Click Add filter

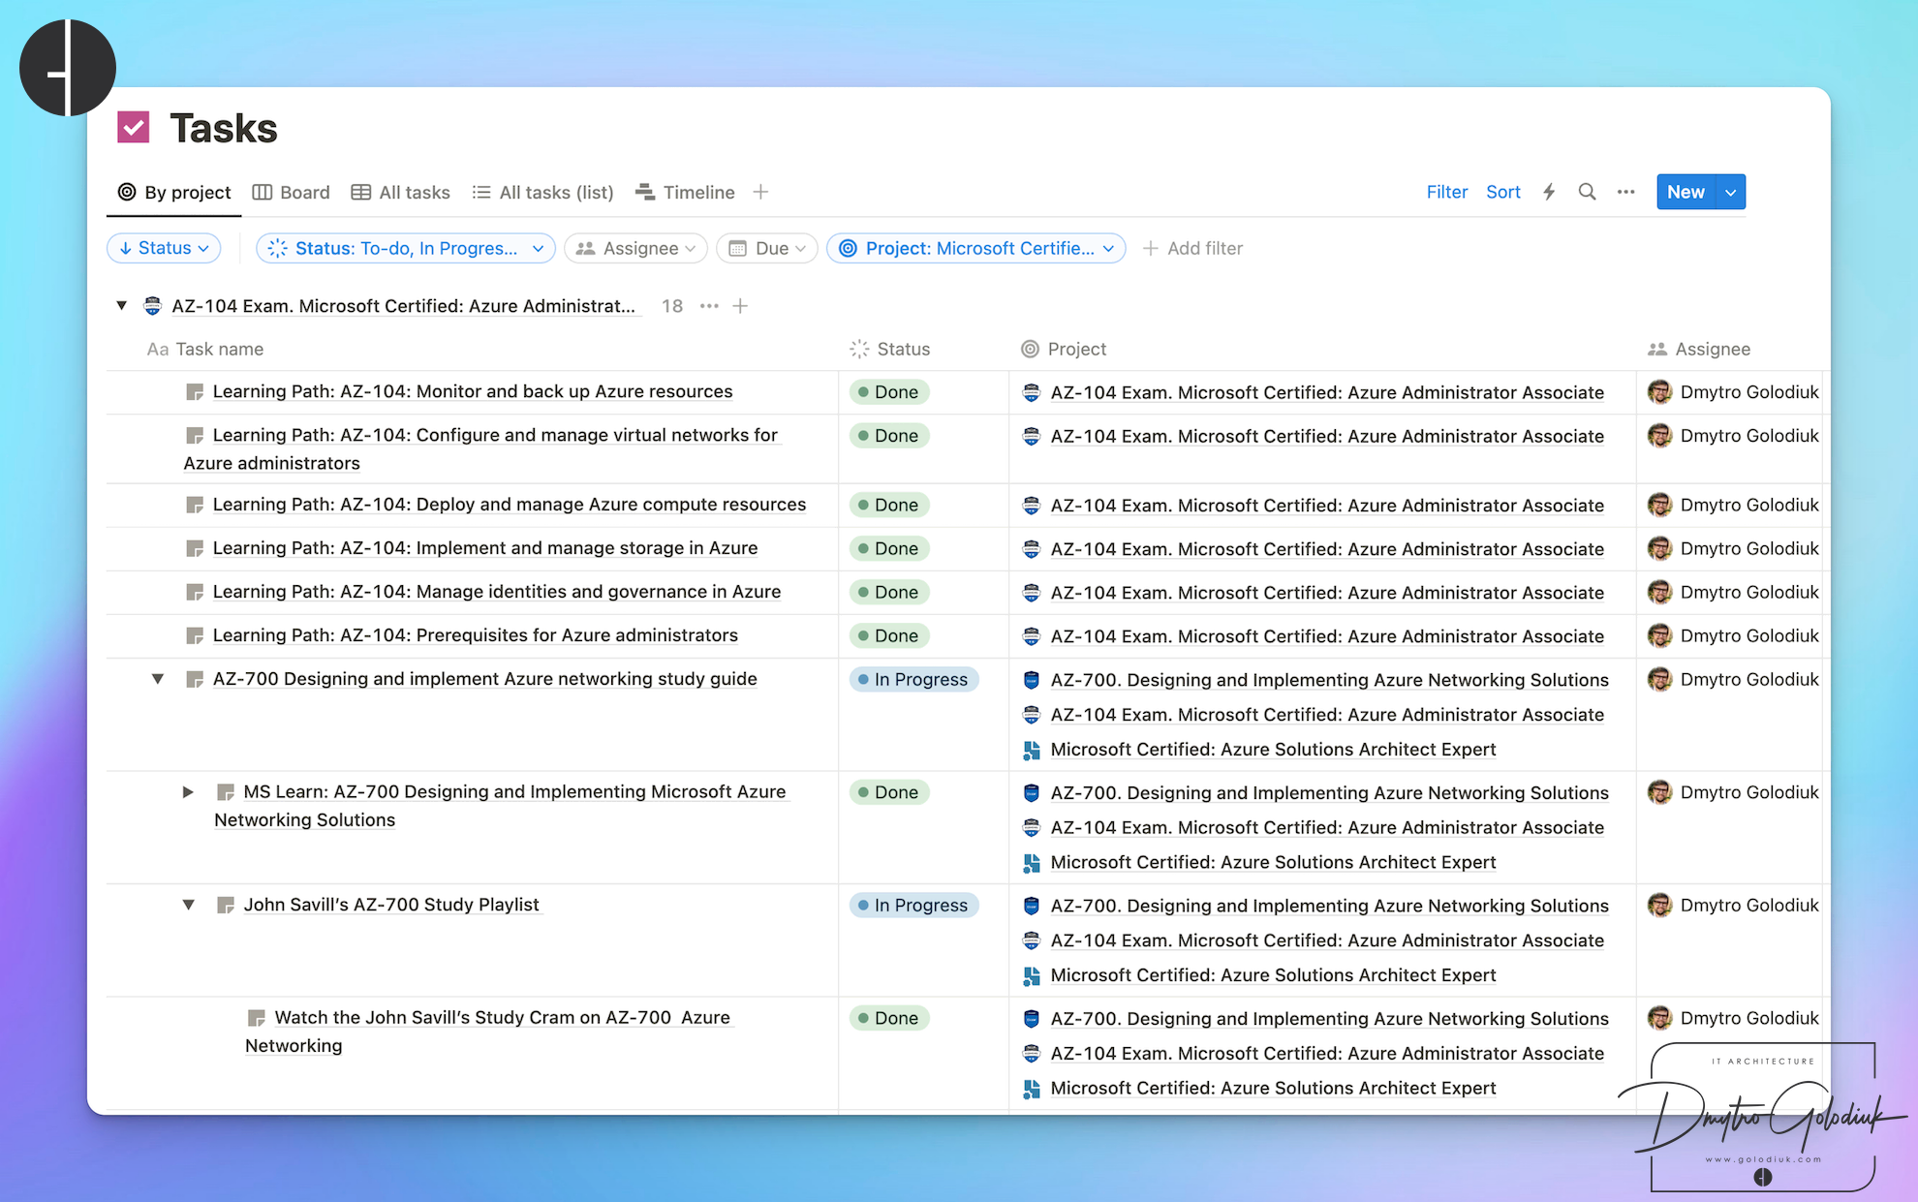pyautogui.click(x=1192, y=248)
